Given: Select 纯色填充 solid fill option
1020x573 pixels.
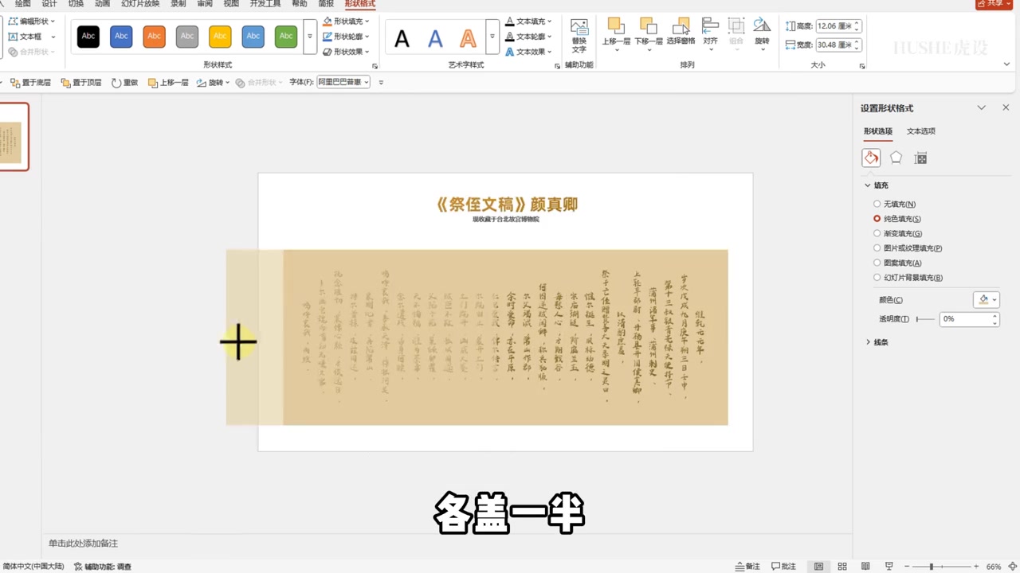Looking at the screenshot, I should [x=898, y=219].
